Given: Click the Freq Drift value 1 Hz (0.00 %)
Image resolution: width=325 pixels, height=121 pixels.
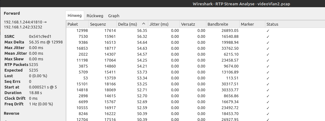Looking at the screenshot, I should click(x=41, y=104).
